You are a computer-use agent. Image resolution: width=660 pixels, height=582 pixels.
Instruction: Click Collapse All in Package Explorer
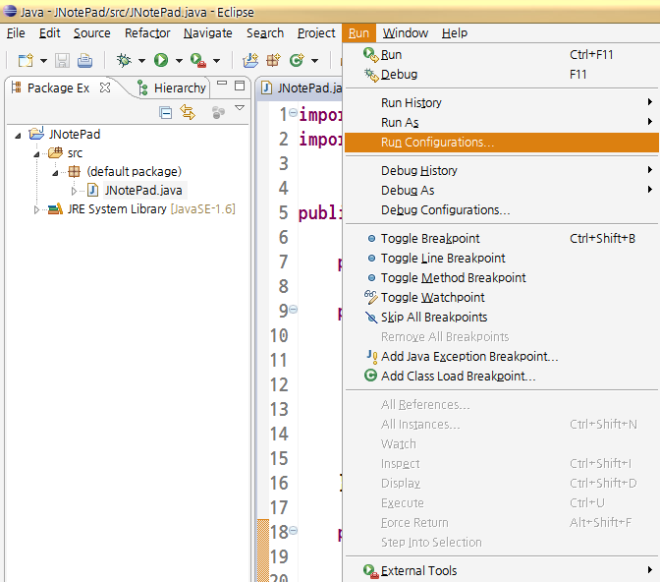click(x=165, y=112)
